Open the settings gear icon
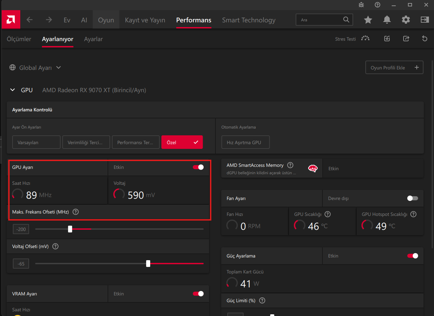 point(406,20)
